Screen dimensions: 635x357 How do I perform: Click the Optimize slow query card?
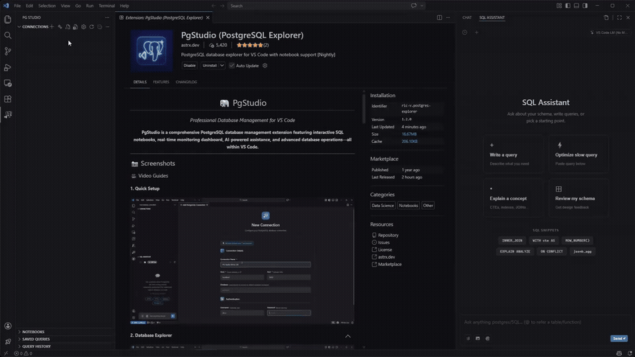(x=578, y=154)
